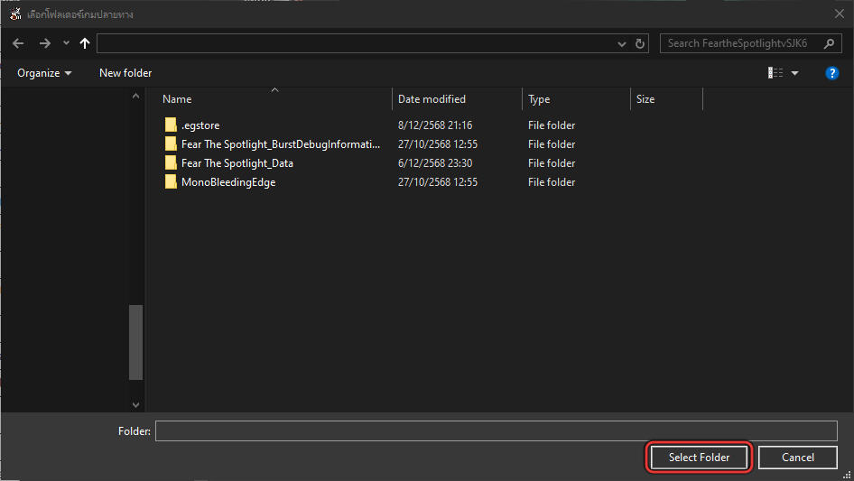Screen dimensions: 854x481
Task: Click the Cancel button
Action: pos(797,458)
